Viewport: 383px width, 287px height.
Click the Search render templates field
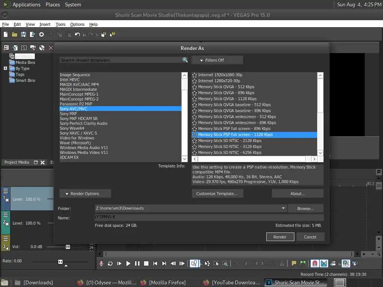click(x=120, y=60)
